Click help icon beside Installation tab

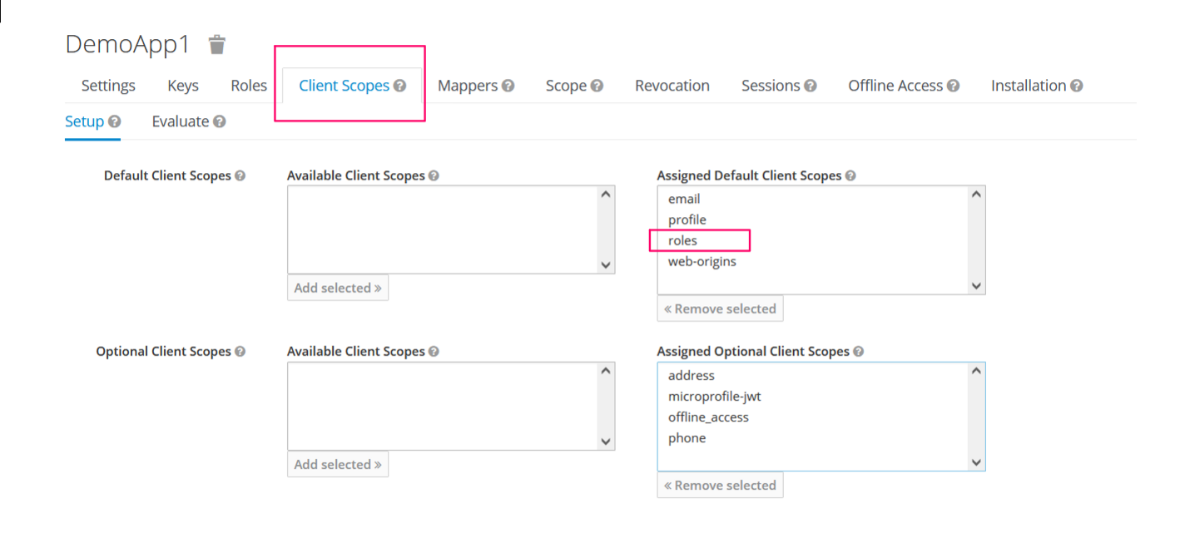point(1076,86)
